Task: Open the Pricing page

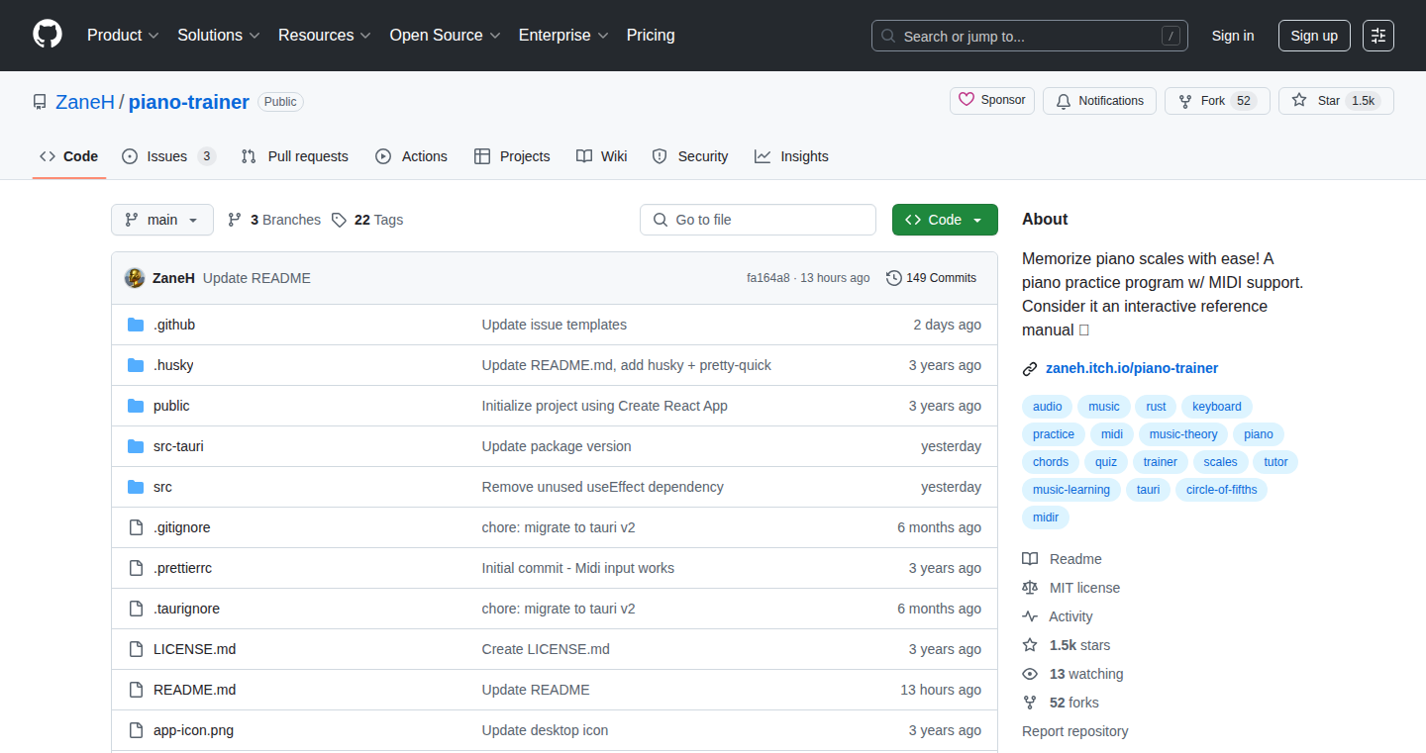Action: point(651,35)
